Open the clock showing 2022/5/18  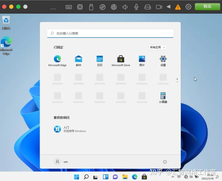(x=208, y=177)
